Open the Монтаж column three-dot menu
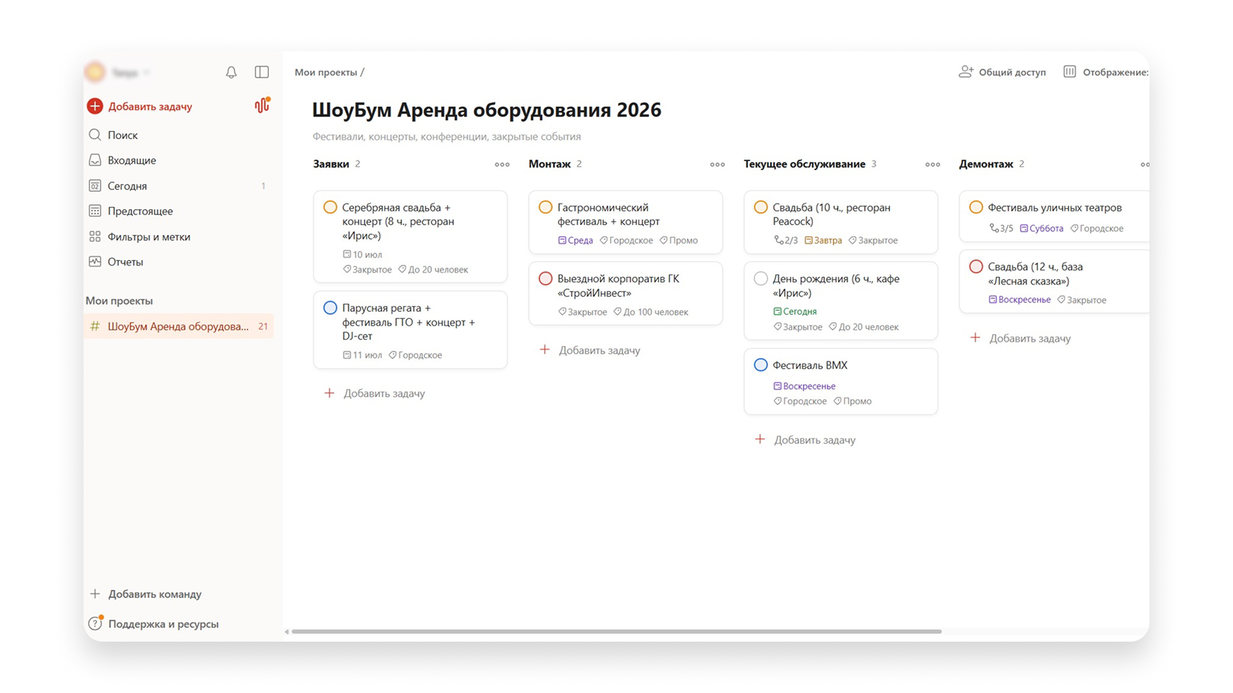The image size is (1233, 693). [717, 164]
